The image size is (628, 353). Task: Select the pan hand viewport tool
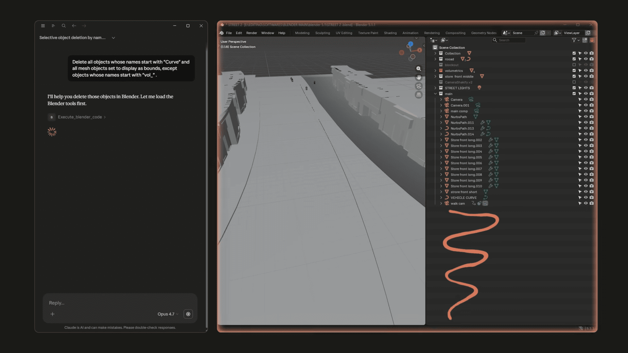pos(419,77)
